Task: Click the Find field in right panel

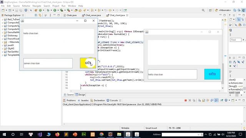Action: (x=236, y=40)
